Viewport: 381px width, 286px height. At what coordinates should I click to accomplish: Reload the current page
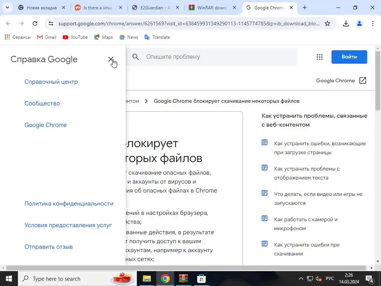pyautogui.click(x=35, y=23)
